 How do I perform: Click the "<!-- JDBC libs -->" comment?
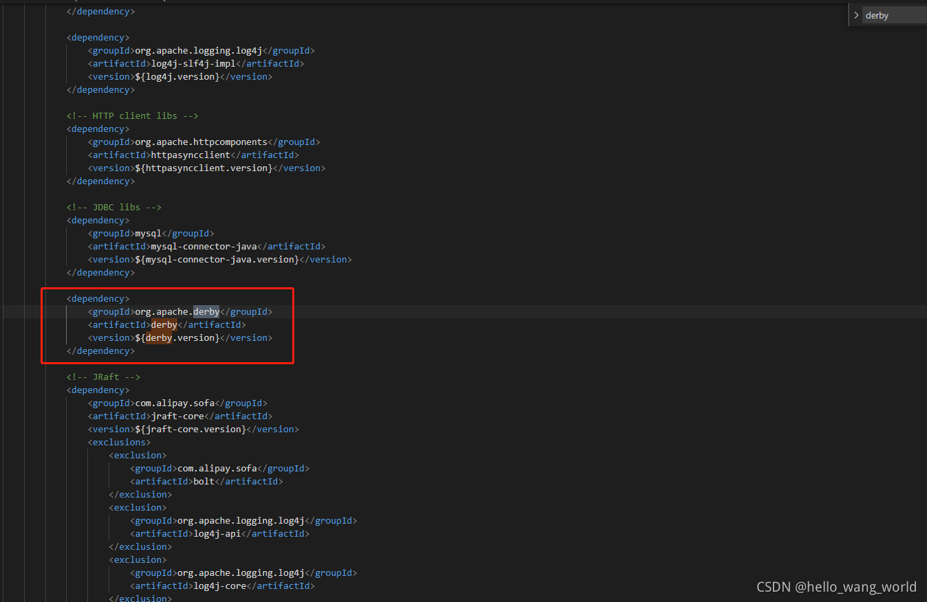point(114,208)
